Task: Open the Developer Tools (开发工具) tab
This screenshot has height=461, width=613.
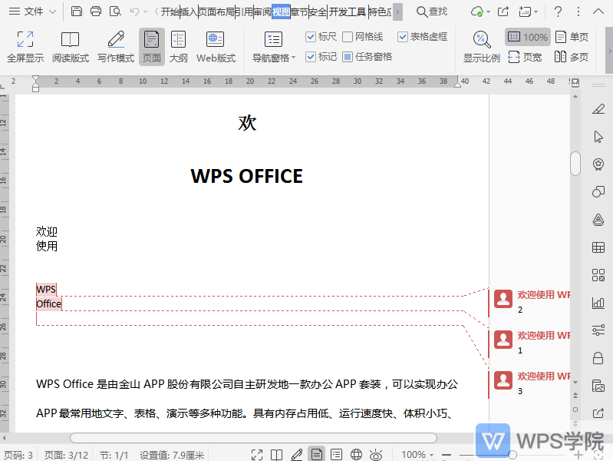Action: click(x=347, y=12)
